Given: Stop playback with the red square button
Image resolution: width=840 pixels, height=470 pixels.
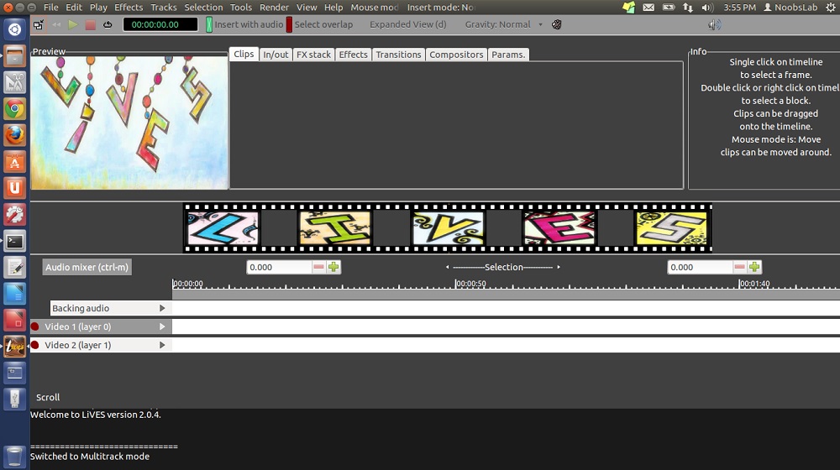Looking at the screenshot, I should click(90, 24).
